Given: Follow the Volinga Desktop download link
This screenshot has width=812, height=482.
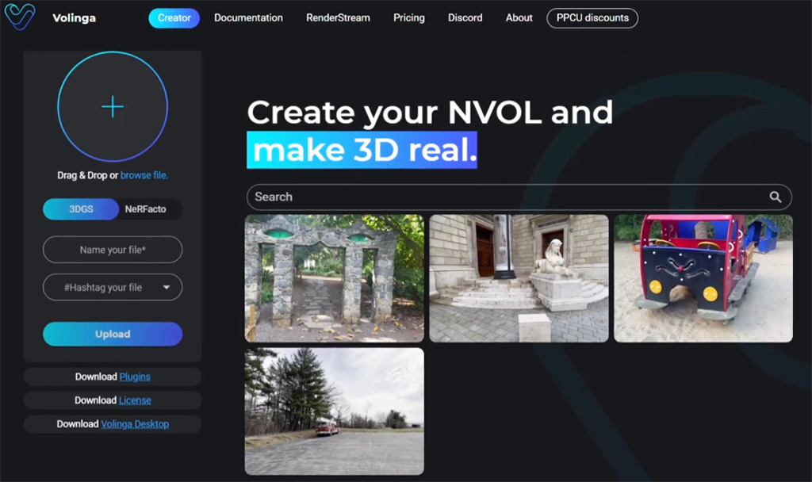Looking at the screenshot, I should [x=135, y=424].
